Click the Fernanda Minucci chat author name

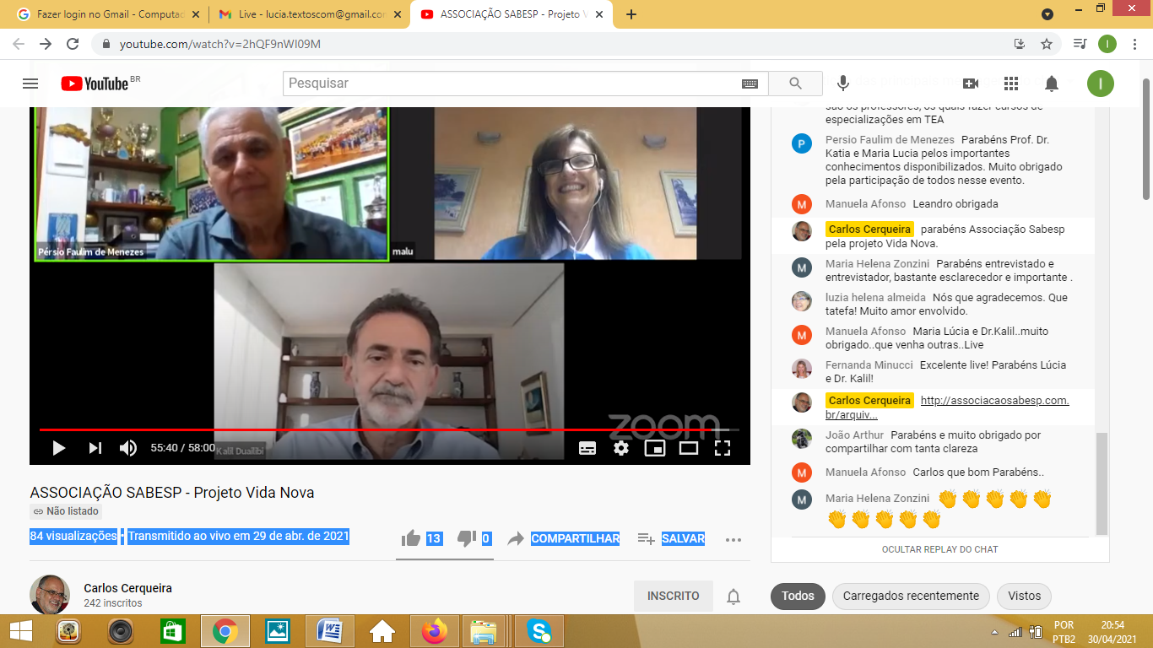(x=869, y=365)
